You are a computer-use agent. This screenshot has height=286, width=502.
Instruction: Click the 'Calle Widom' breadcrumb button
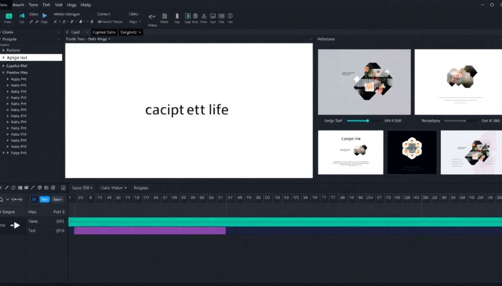113,188
